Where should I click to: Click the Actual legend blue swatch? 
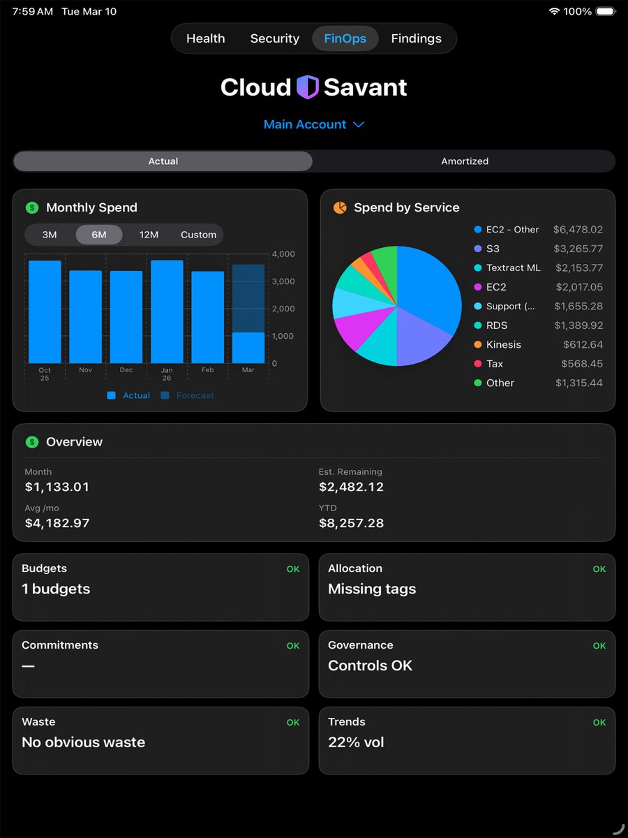111,395
